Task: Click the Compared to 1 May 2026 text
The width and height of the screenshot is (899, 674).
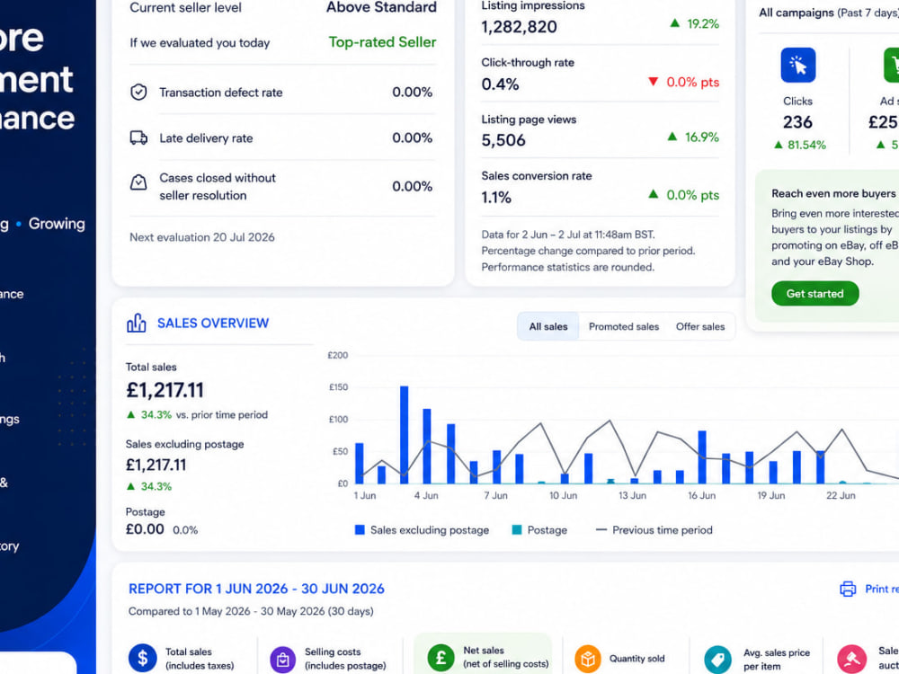Action: [x=251, y=611]
